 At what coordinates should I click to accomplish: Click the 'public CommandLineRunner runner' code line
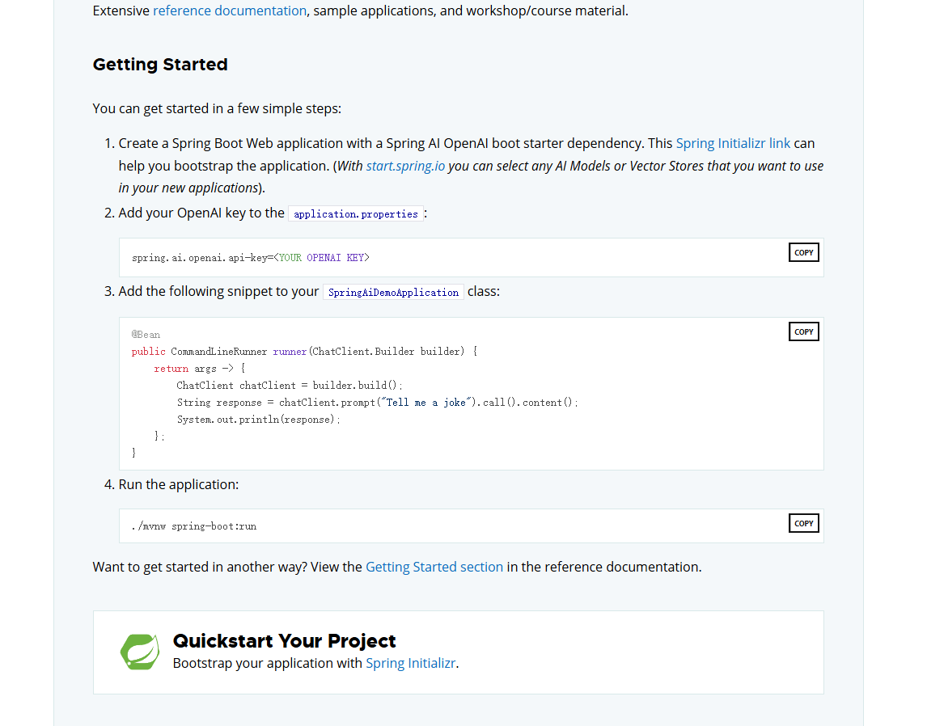click(x=304, y=352)
